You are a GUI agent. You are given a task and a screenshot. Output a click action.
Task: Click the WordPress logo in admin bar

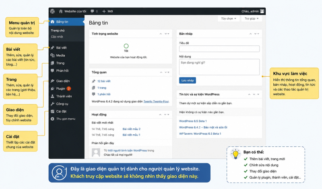click(53, 11)
